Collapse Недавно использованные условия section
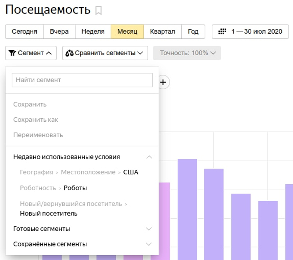The image size is (293, 260). point(82,157)
